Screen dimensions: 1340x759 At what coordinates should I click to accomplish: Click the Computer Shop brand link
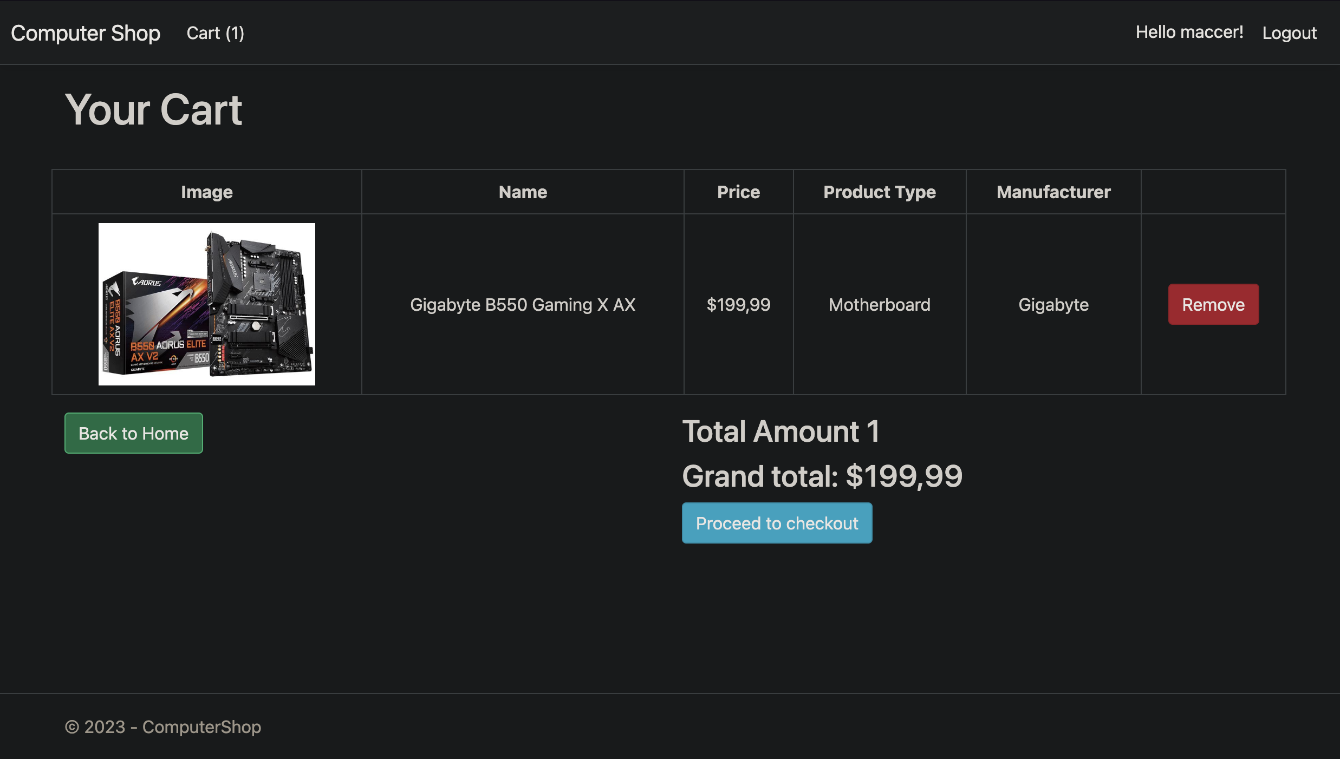coord(86,33)
